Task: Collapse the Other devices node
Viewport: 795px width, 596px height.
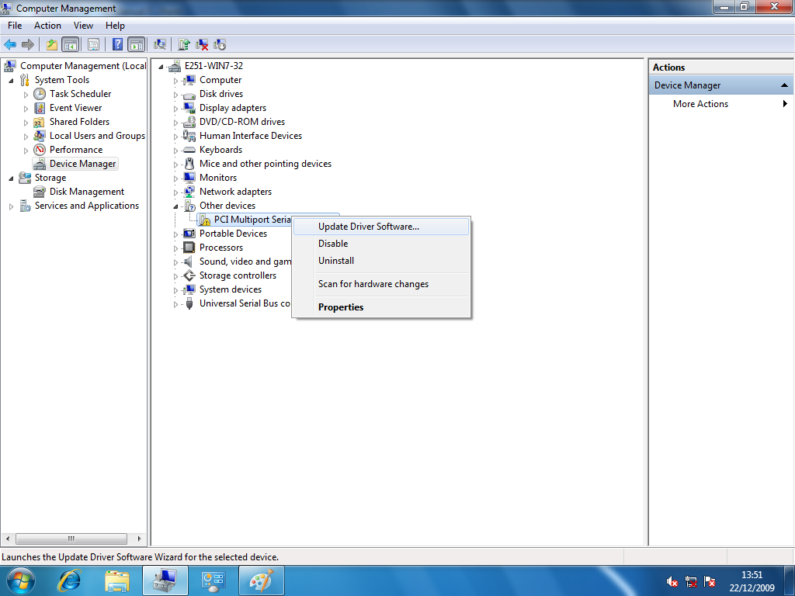Action: click(174, 205)
